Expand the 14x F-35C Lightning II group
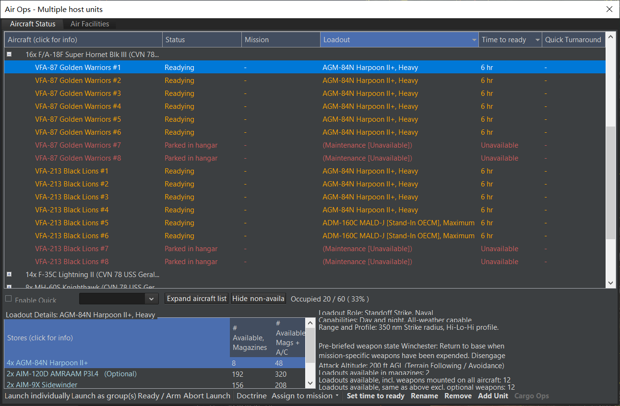 [x=9, y=275]
